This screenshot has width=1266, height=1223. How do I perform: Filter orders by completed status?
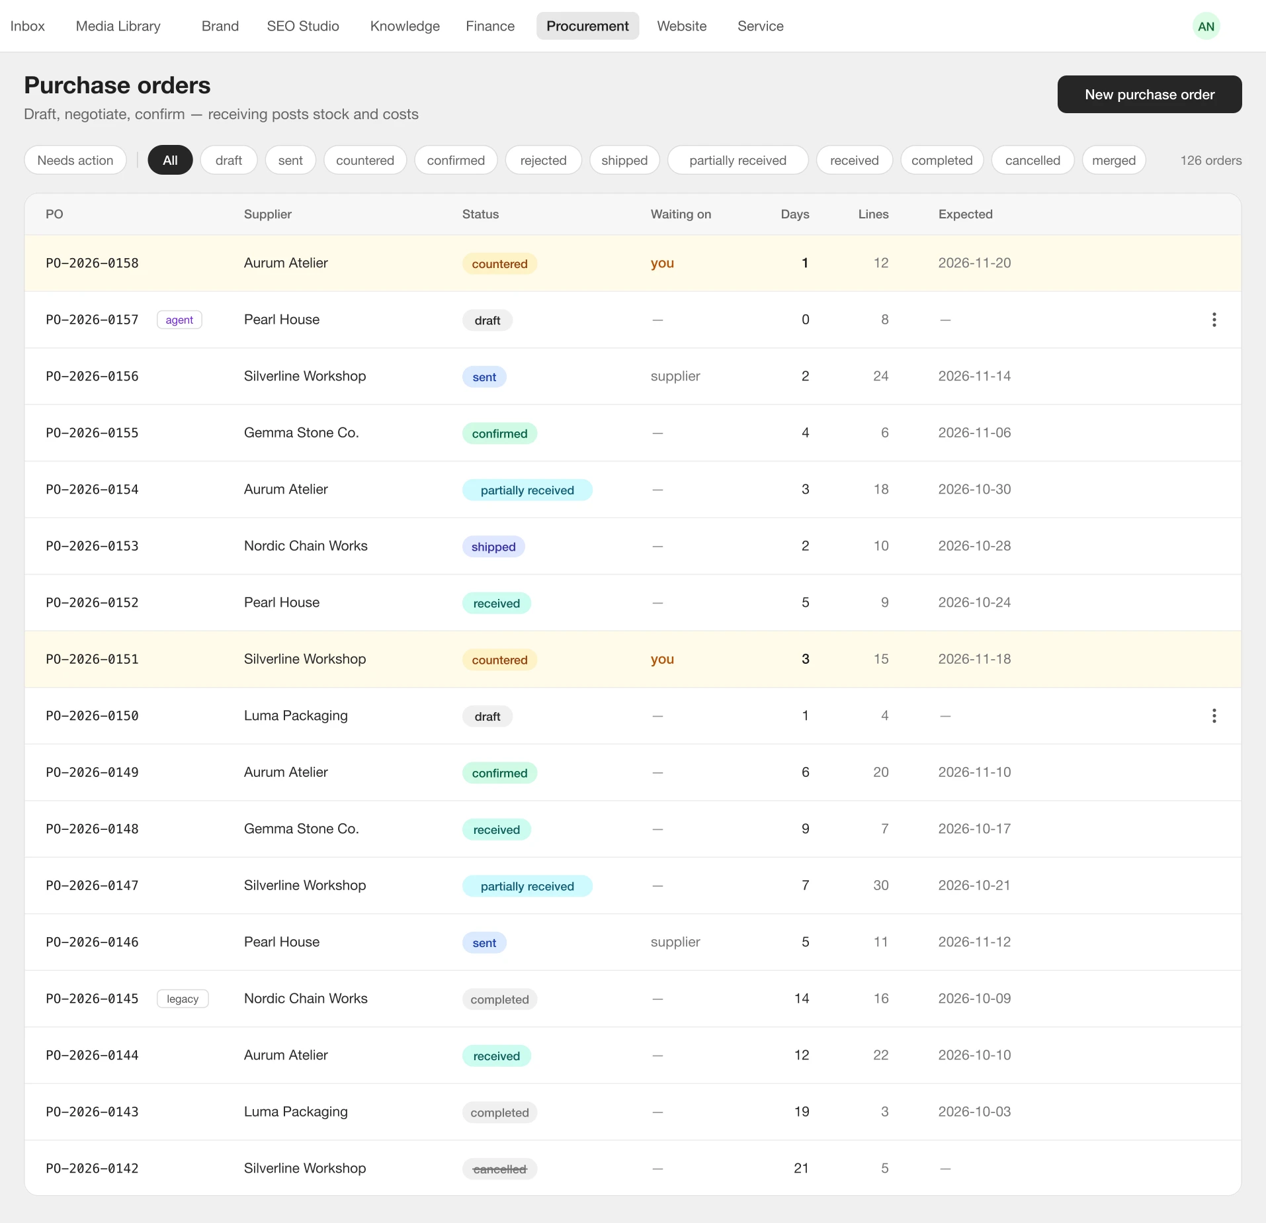(x=942, y=160)
